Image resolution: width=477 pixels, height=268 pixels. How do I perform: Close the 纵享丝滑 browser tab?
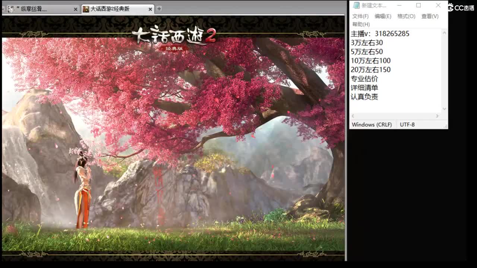76,9
